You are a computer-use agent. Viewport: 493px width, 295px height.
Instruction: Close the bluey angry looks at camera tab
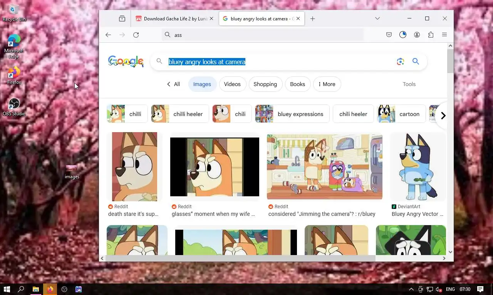tap(298, 18)
